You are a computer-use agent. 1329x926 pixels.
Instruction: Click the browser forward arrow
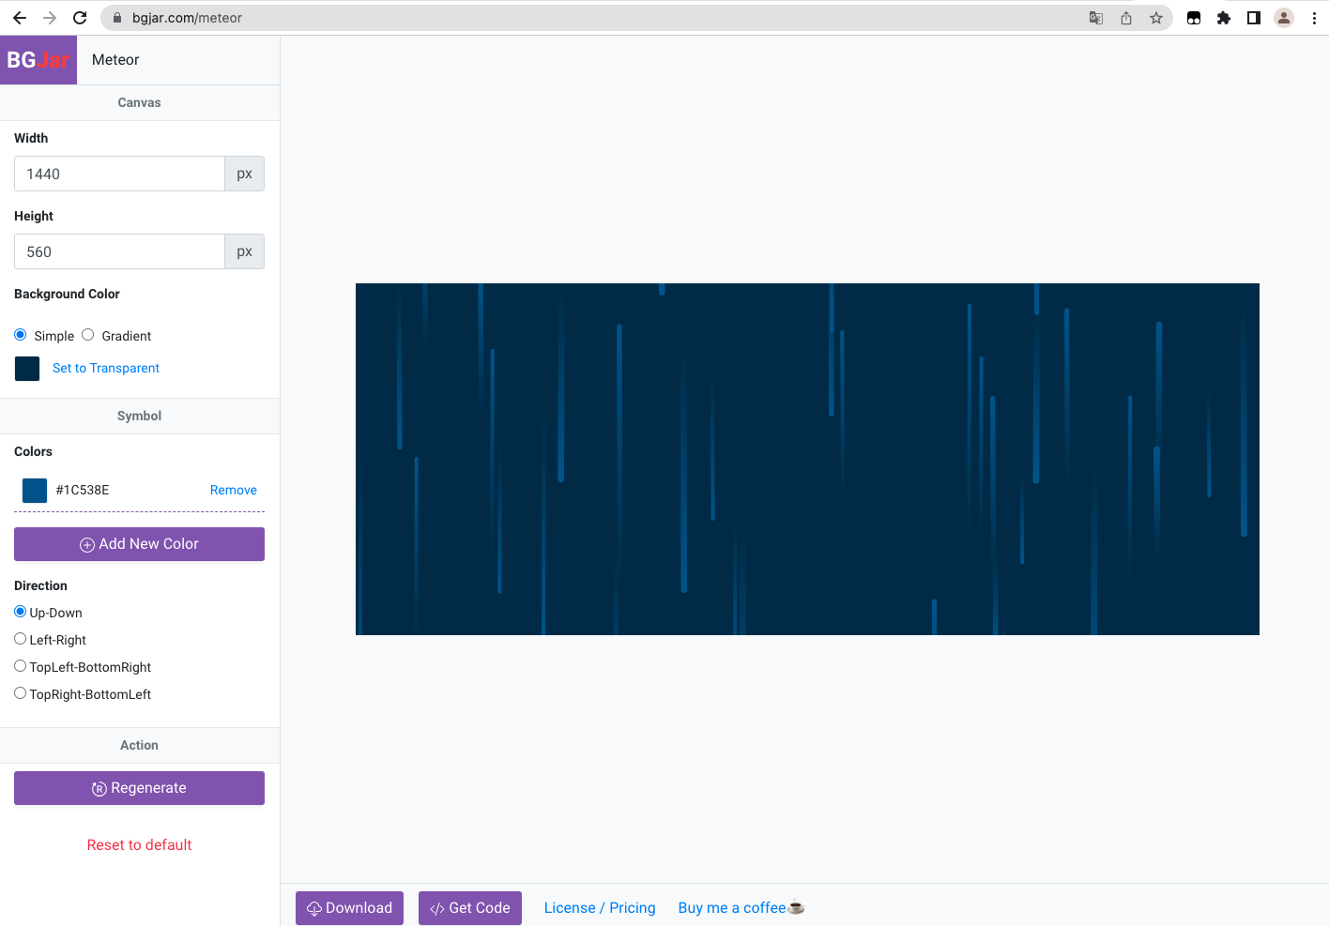pyautogui.click(x=50, y=18)
